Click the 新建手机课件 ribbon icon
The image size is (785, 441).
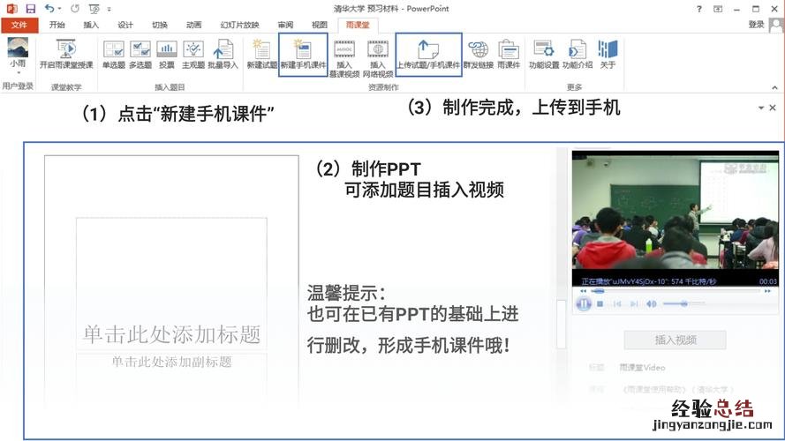click(x=303, y=54)
